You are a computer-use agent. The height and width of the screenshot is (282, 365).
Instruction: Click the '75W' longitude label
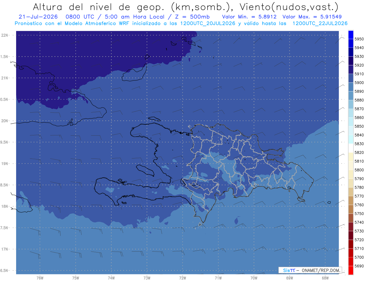(76, 278)
